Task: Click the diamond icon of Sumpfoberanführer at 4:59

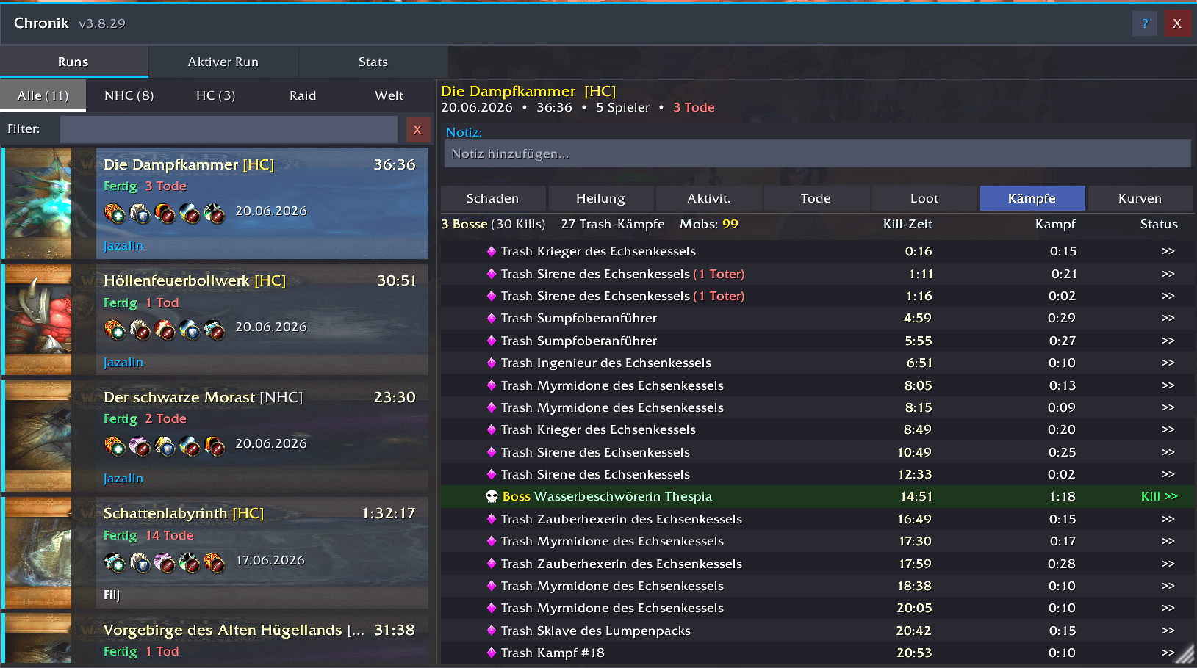Action: (492, 318)
